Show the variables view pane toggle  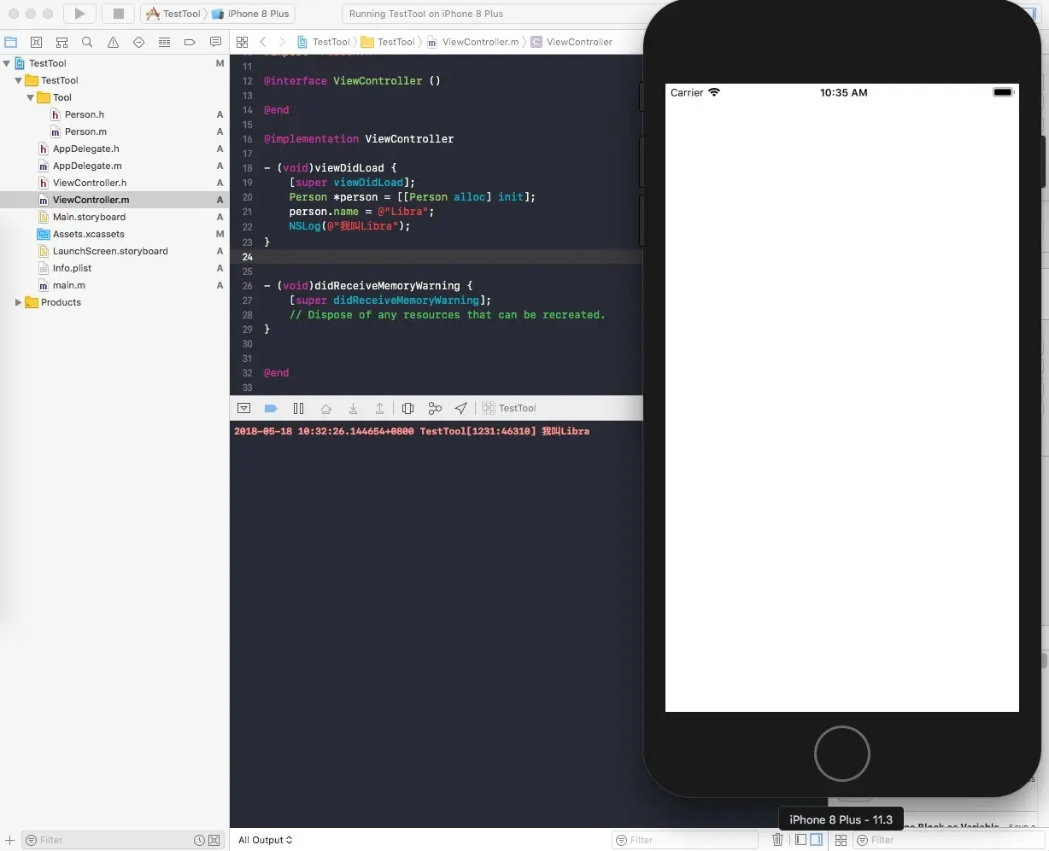pos(800,840)
